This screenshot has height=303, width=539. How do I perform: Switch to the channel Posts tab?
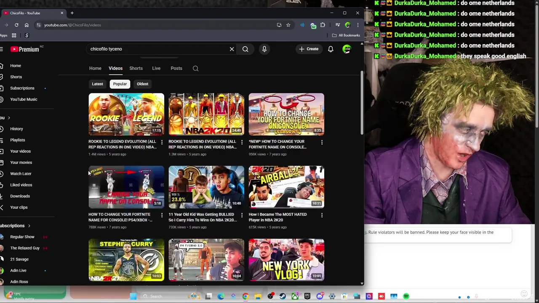(176, 68)
